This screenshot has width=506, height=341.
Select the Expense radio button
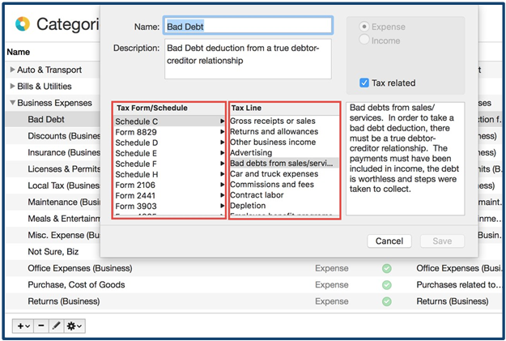pyautogui.click(x=364, y=27)
